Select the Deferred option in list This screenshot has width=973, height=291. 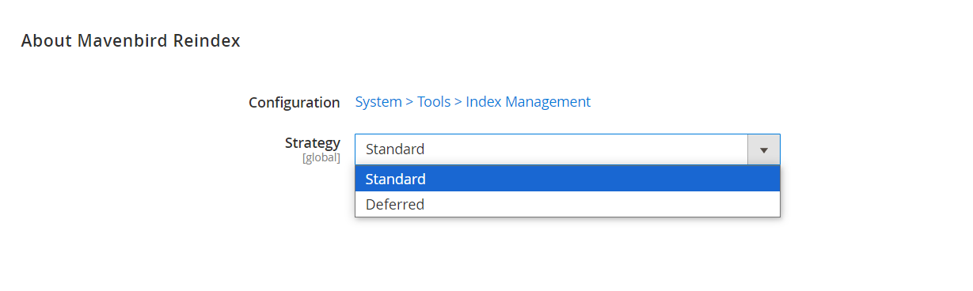[x=568, y=204]
